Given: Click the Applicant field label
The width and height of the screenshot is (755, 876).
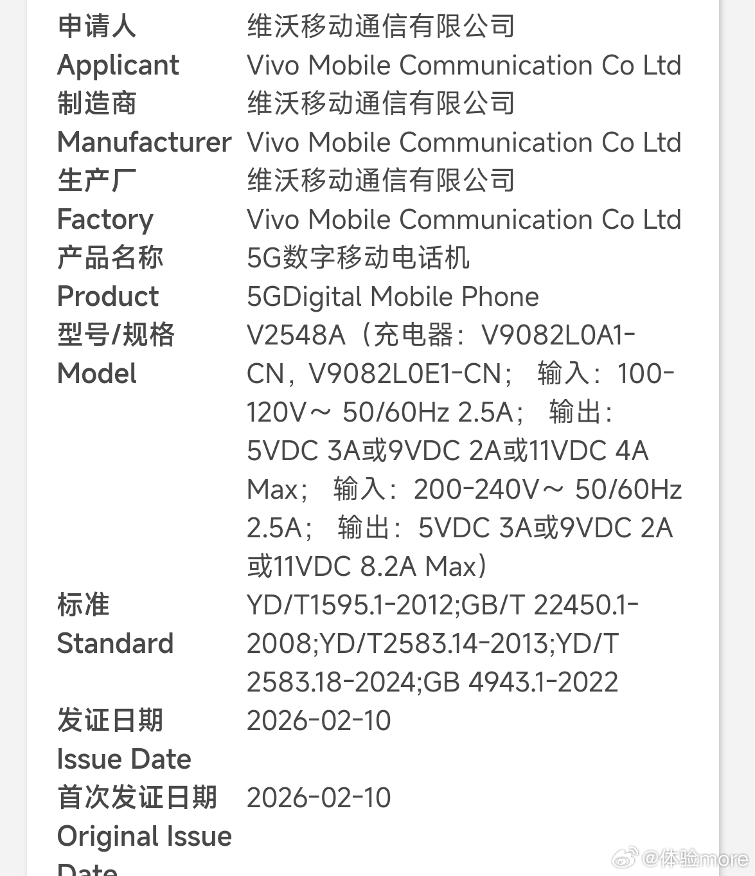Looking at the screenshot, I should click(x=118, y=65).
